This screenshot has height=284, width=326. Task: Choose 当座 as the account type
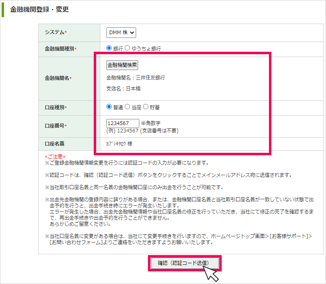pyautogui.click(x=127, y=107)
